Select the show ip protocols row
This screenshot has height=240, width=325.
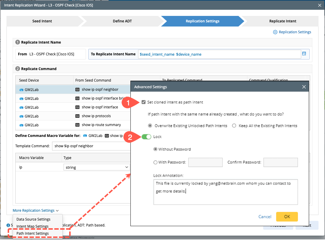pyautogui.click(x=73, y=116)
